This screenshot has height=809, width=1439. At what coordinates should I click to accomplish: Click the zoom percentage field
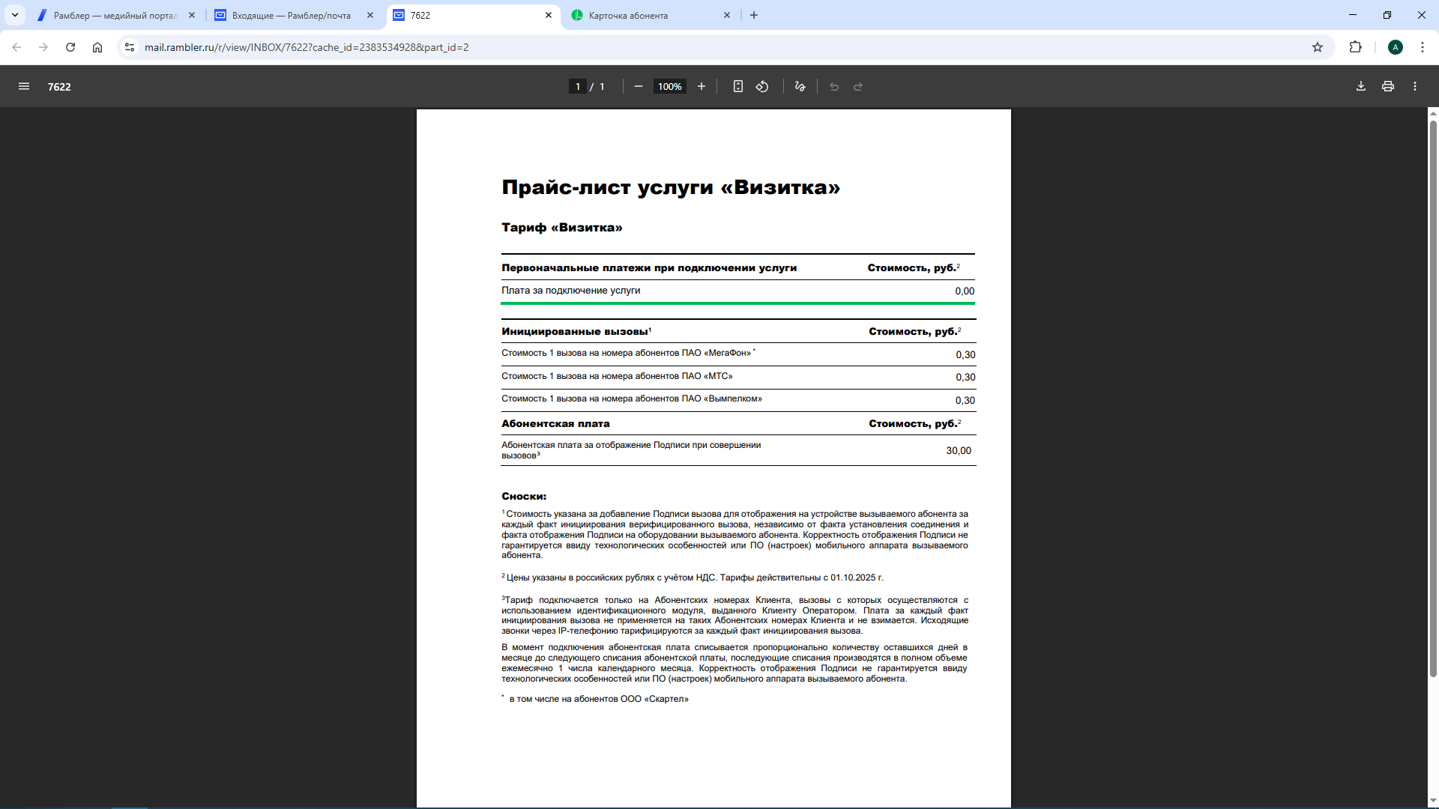pyautogui.click(x=669, y=87)
